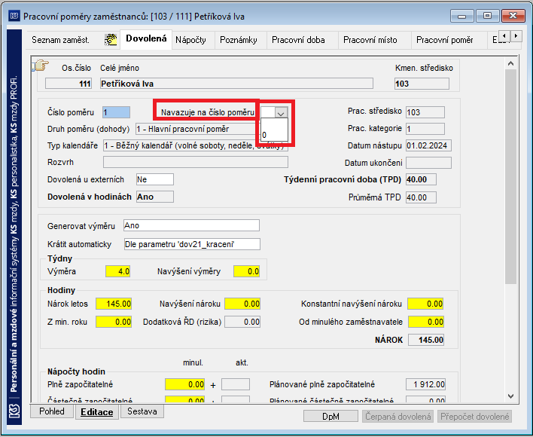Click the Editace mode button
The width and height of the screenshot is (533, 437).
[x=97, y=412]
